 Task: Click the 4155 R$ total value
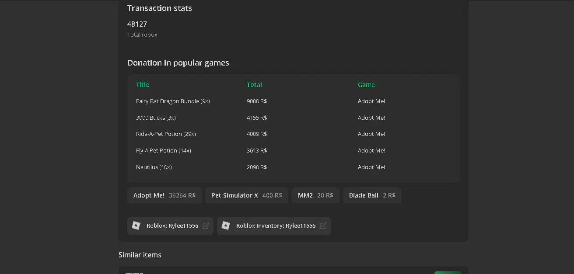point(257,118)
